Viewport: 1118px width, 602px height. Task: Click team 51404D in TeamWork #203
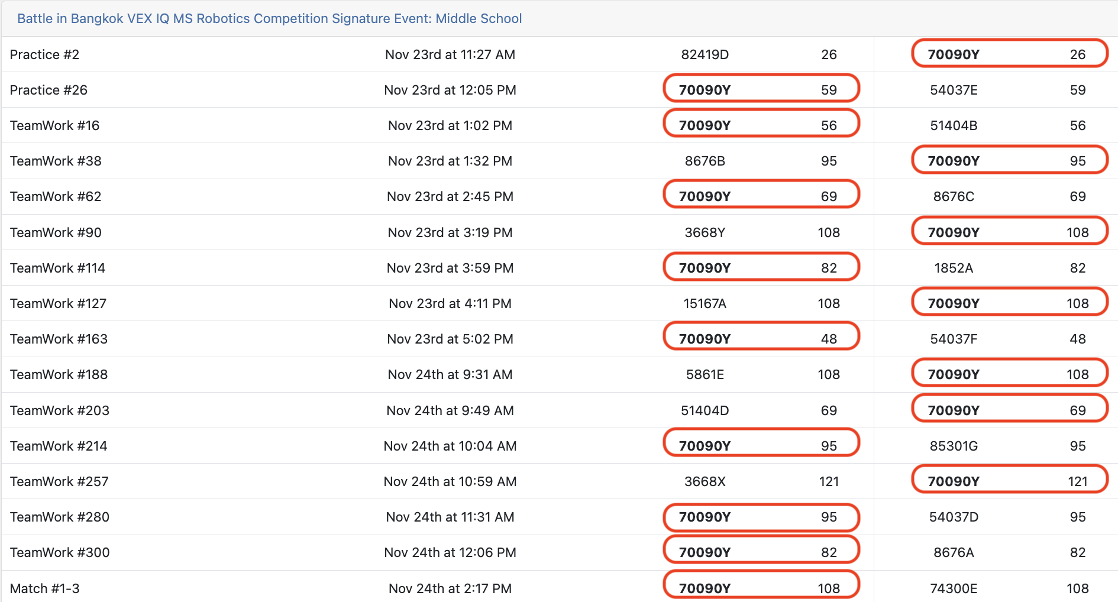point(705,410)
